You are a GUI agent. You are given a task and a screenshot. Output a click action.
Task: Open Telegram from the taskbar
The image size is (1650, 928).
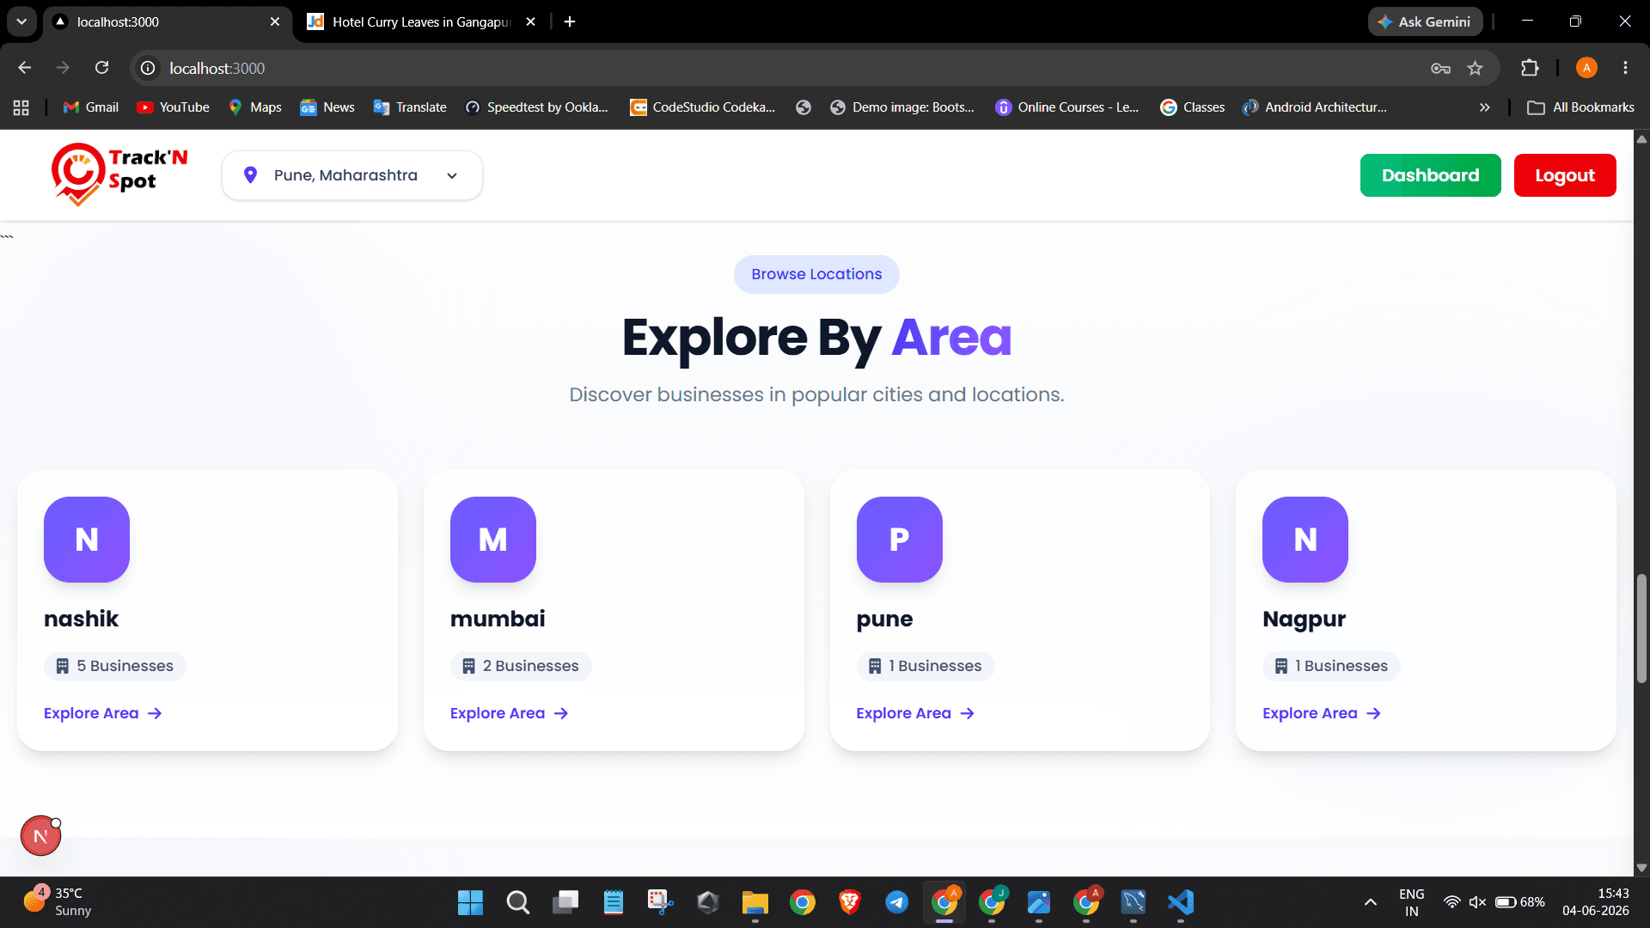tap(896, 902)
